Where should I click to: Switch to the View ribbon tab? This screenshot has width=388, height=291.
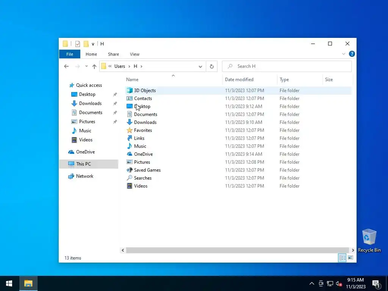point(135,54)
